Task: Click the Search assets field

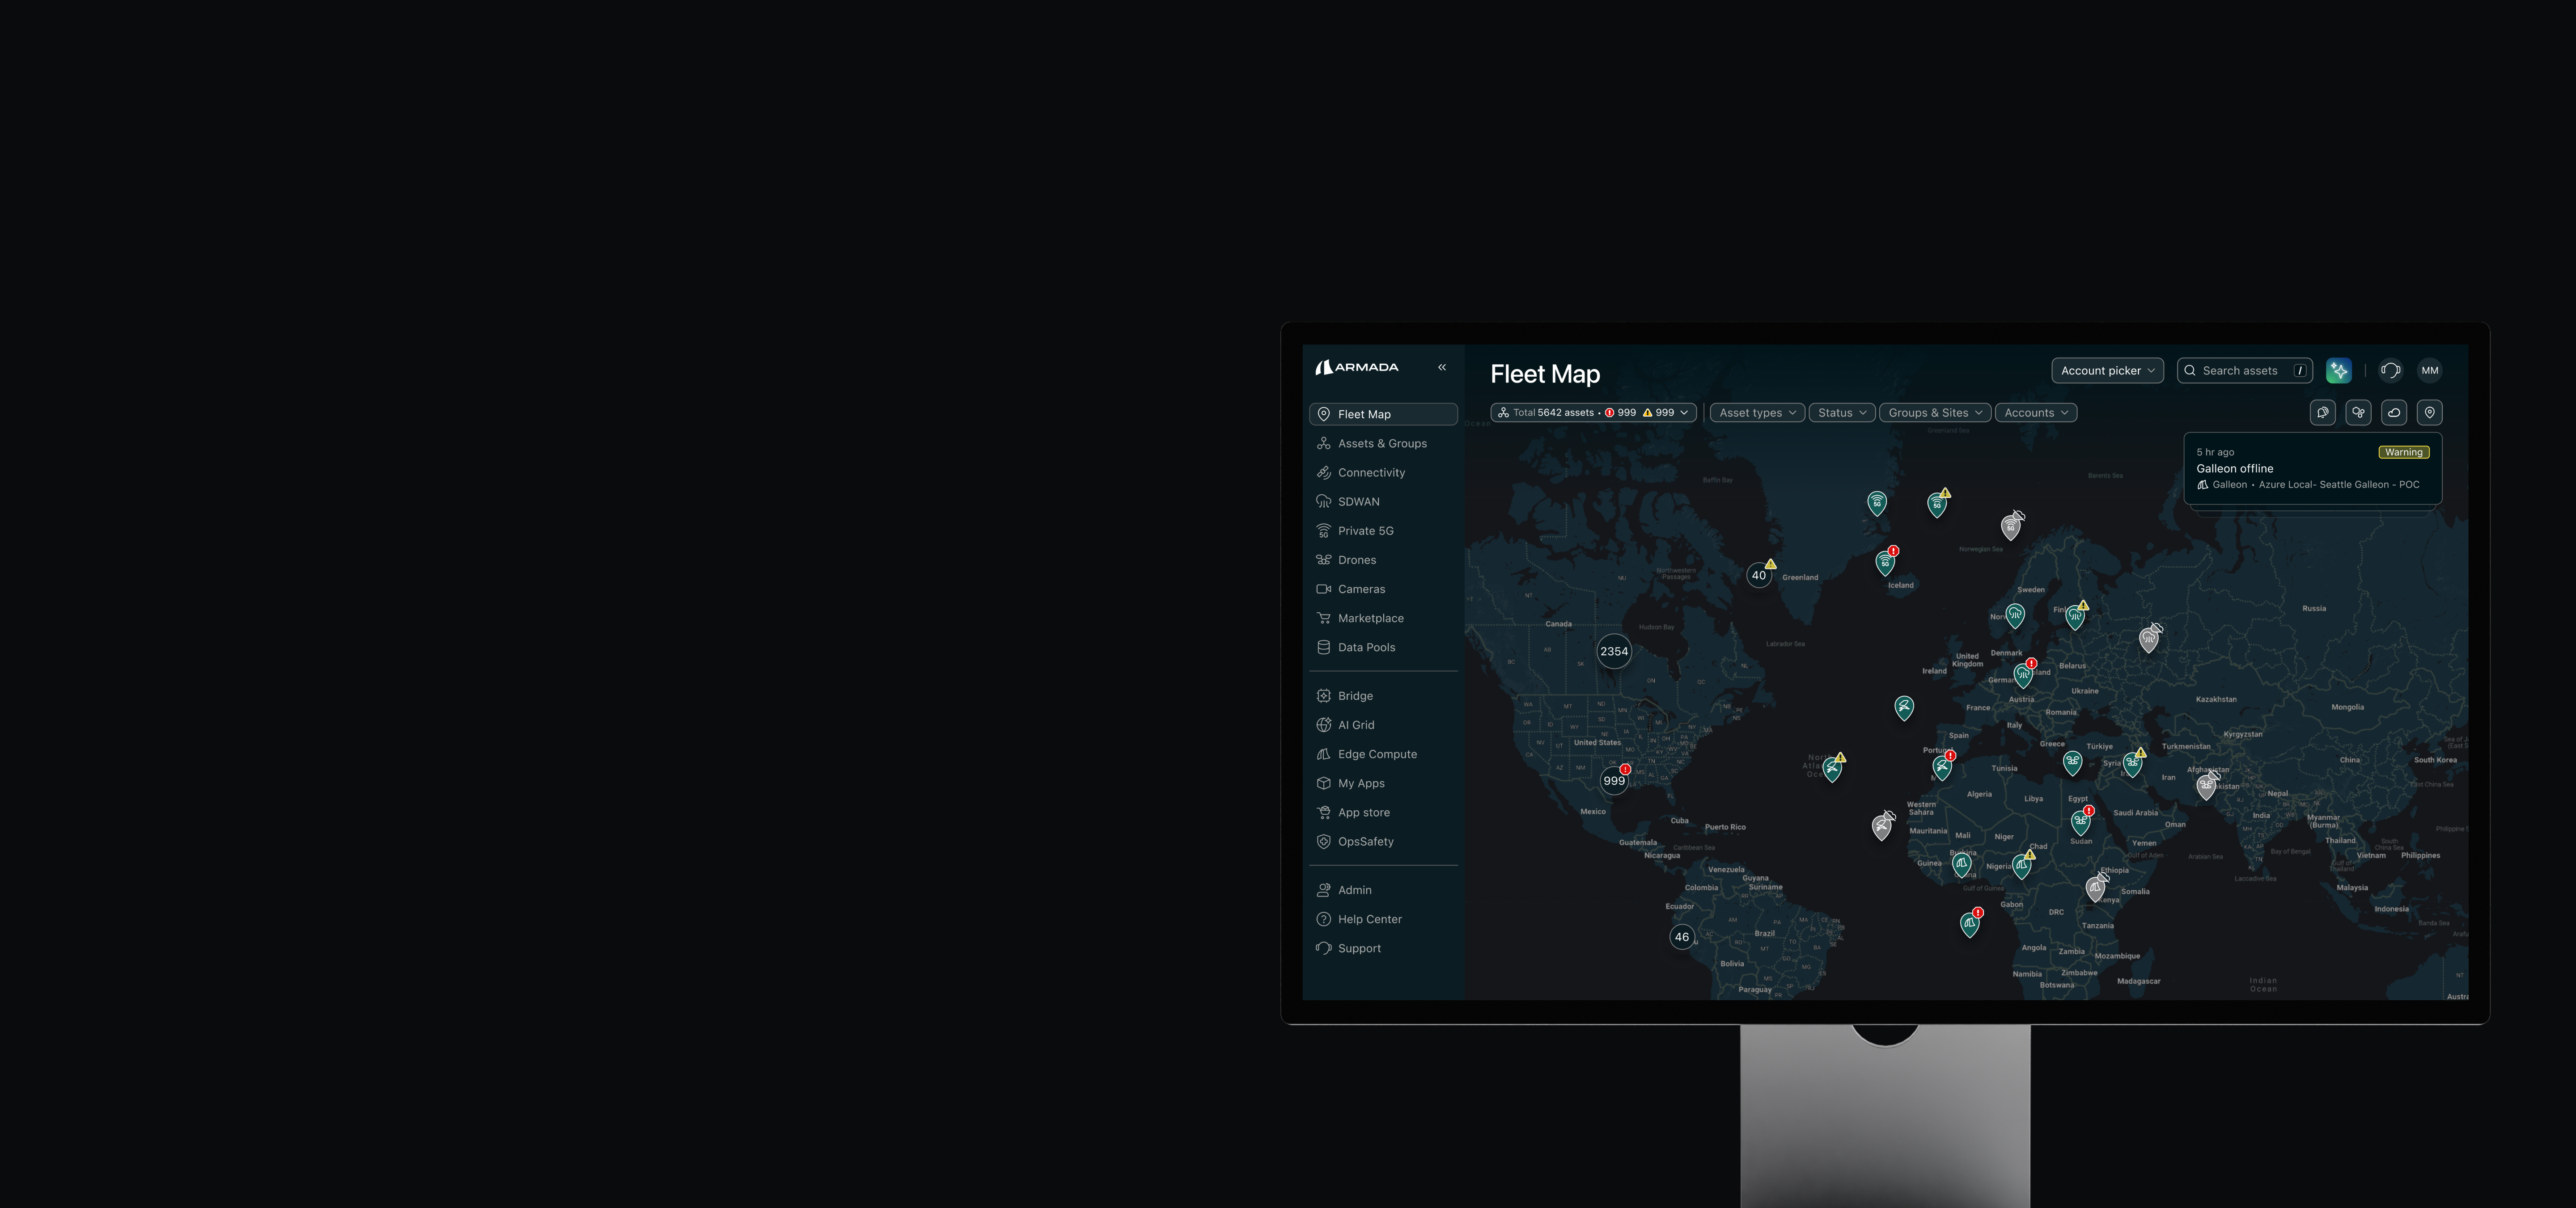Action: coord(2245,370)
